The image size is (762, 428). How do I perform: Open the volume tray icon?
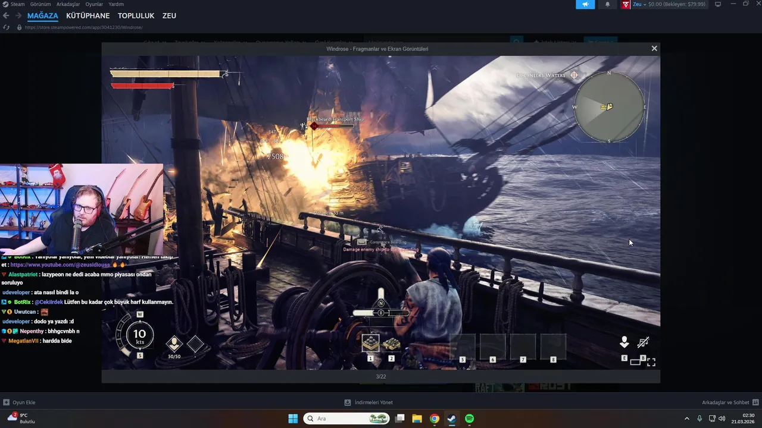723,418
